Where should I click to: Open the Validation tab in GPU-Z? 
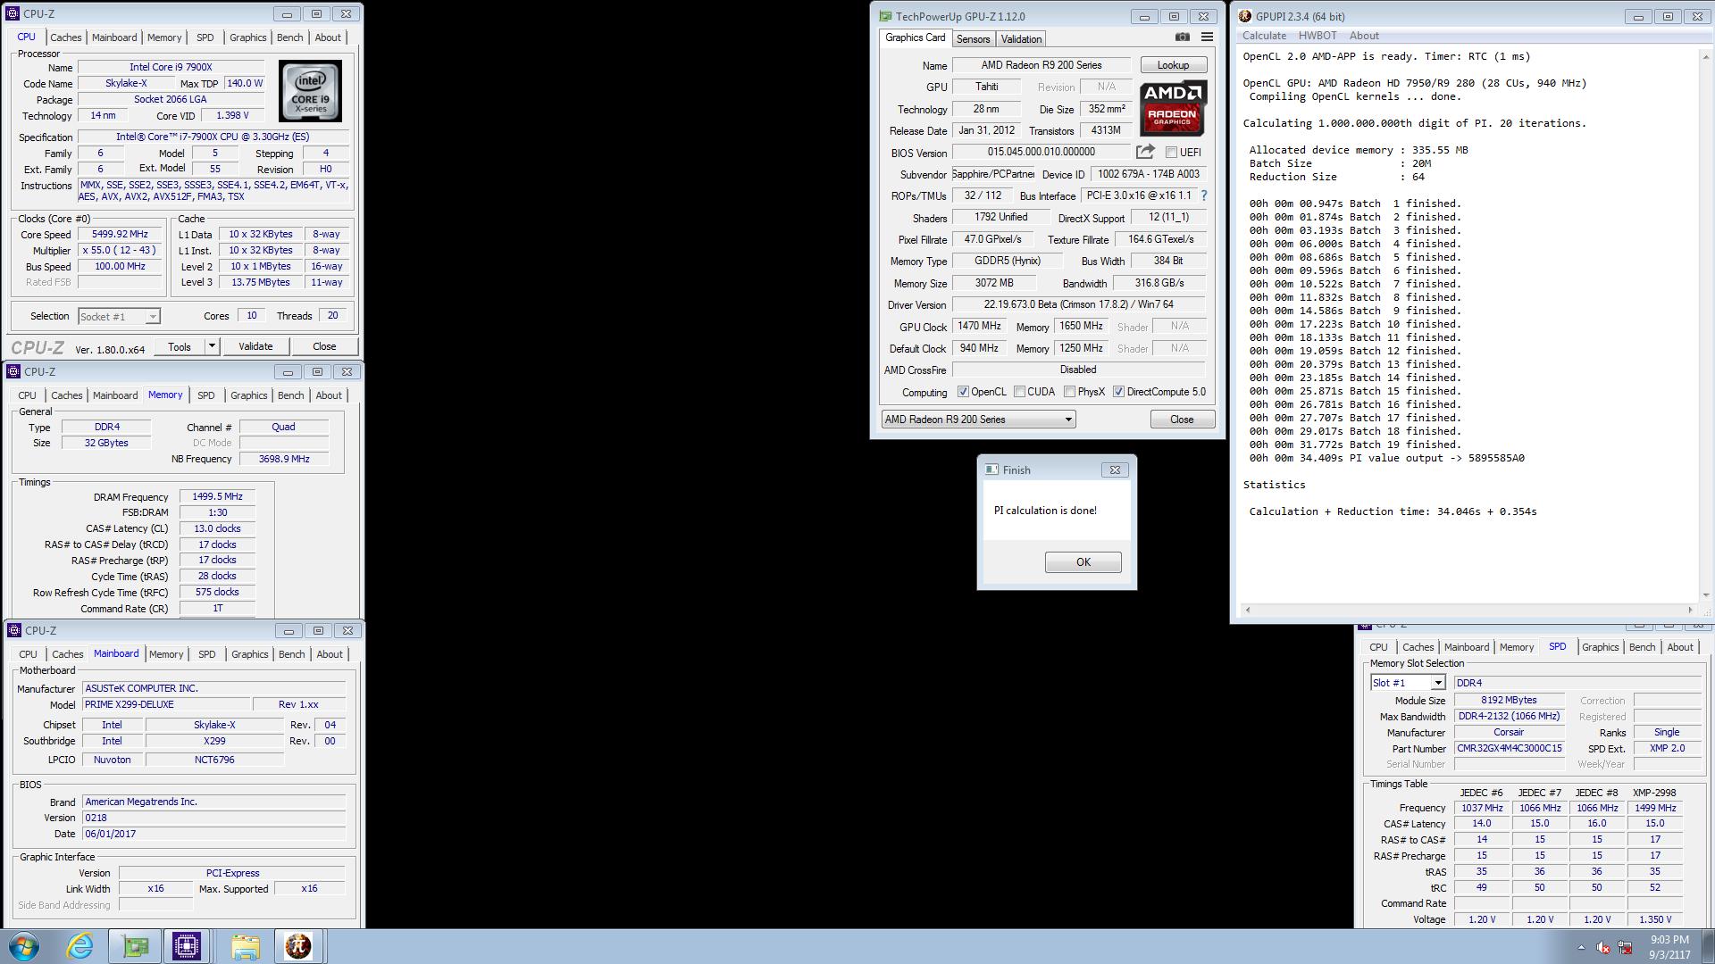[1021, 39]
